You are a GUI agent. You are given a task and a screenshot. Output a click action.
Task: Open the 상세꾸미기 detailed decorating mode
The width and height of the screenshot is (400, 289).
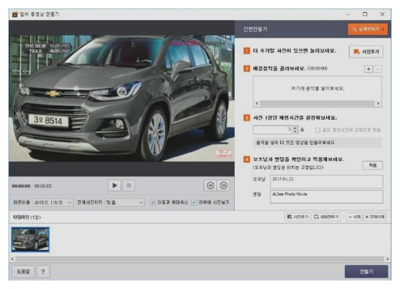coord(367,29)
